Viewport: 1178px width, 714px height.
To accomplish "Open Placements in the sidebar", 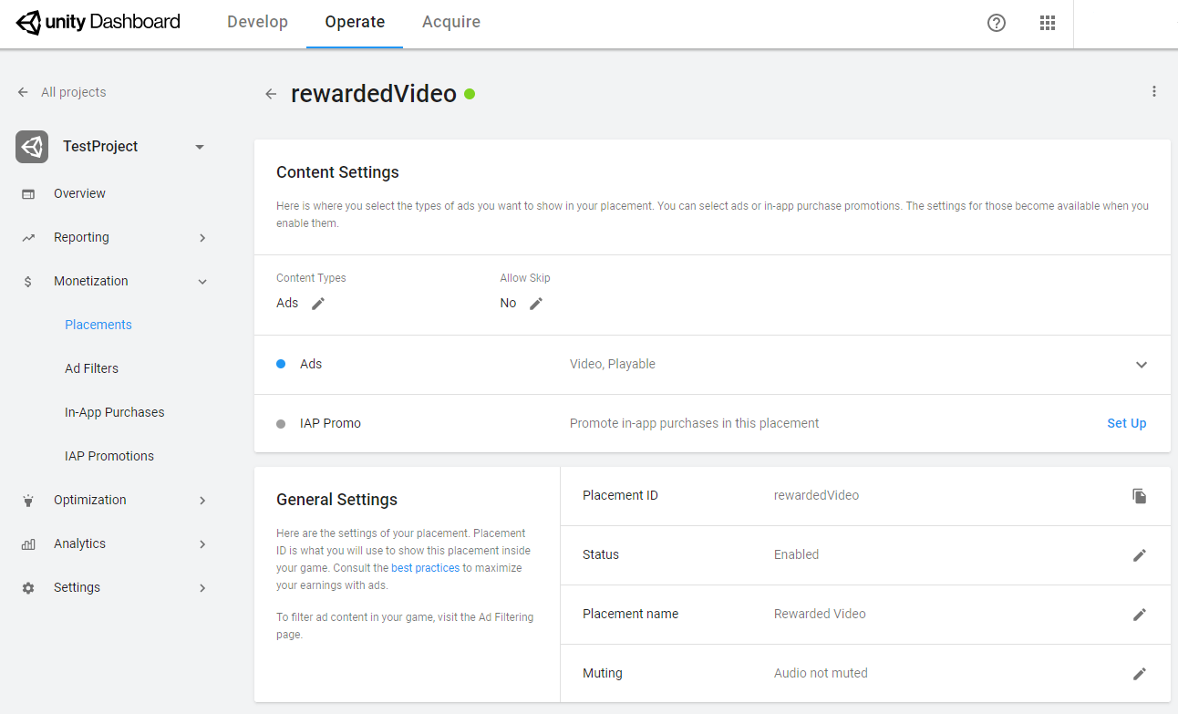I will (98, 325).
